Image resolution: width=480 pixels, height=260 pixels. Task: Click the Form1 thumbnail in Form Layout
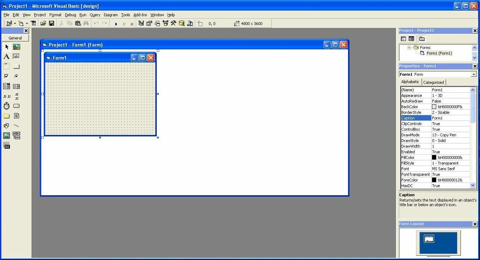[429, 239]
